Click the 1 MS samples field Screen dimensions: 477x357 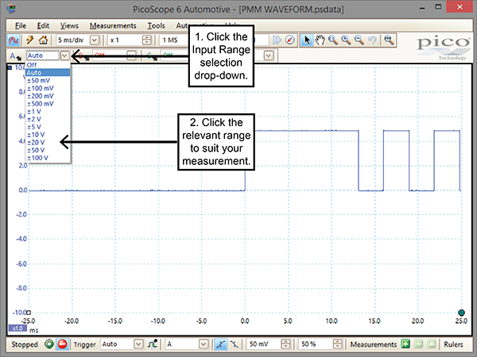(x=174, y=40)
